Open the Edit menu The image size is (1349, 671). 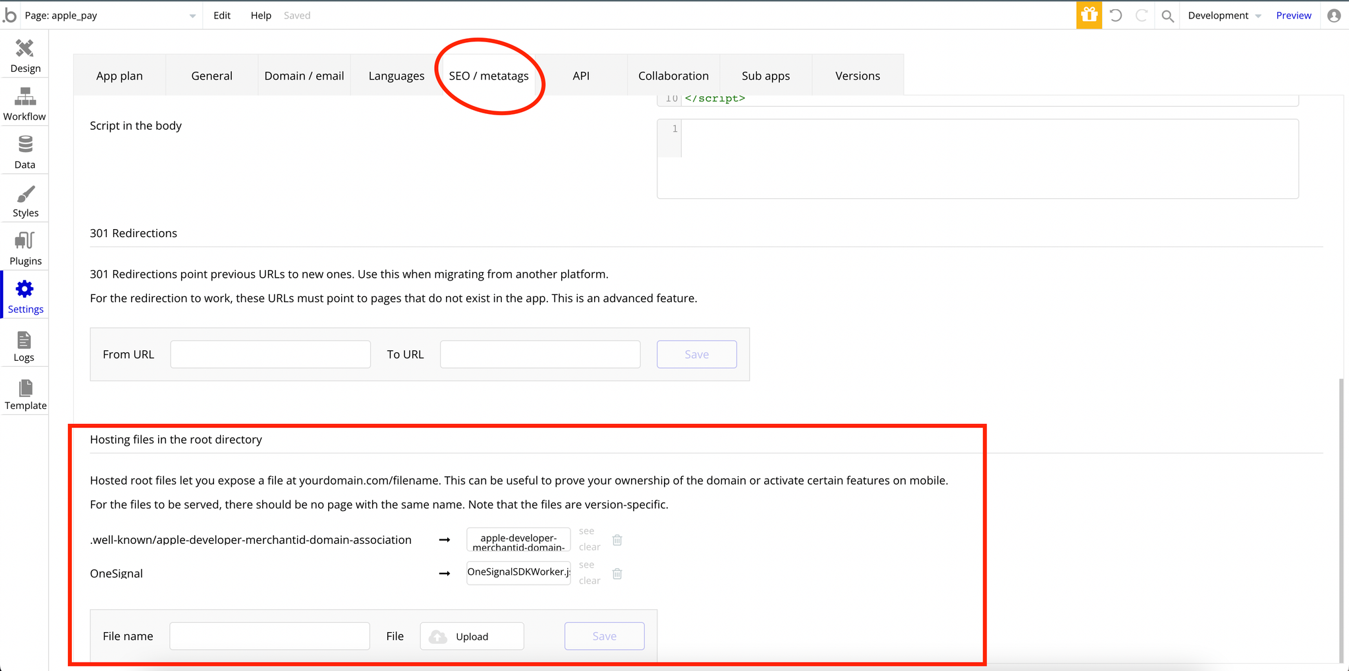(x=222, y=15)
